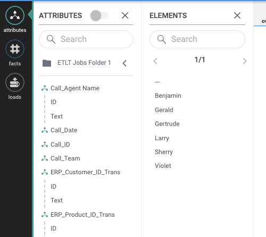Select the Gertrude element
266x237 pixels.
point(167,124)
